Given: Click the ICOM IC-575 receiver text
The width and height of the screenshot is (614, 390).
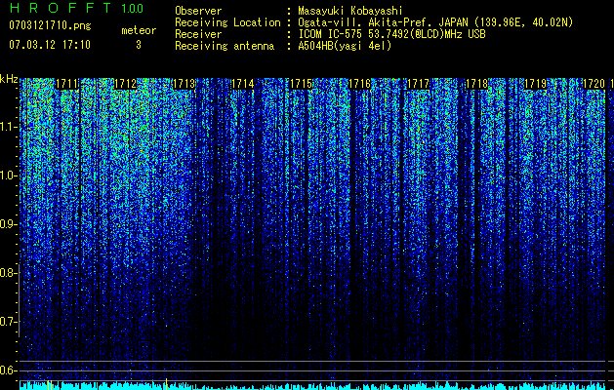Looking at the screenshot, I should (x=391, y=34).
